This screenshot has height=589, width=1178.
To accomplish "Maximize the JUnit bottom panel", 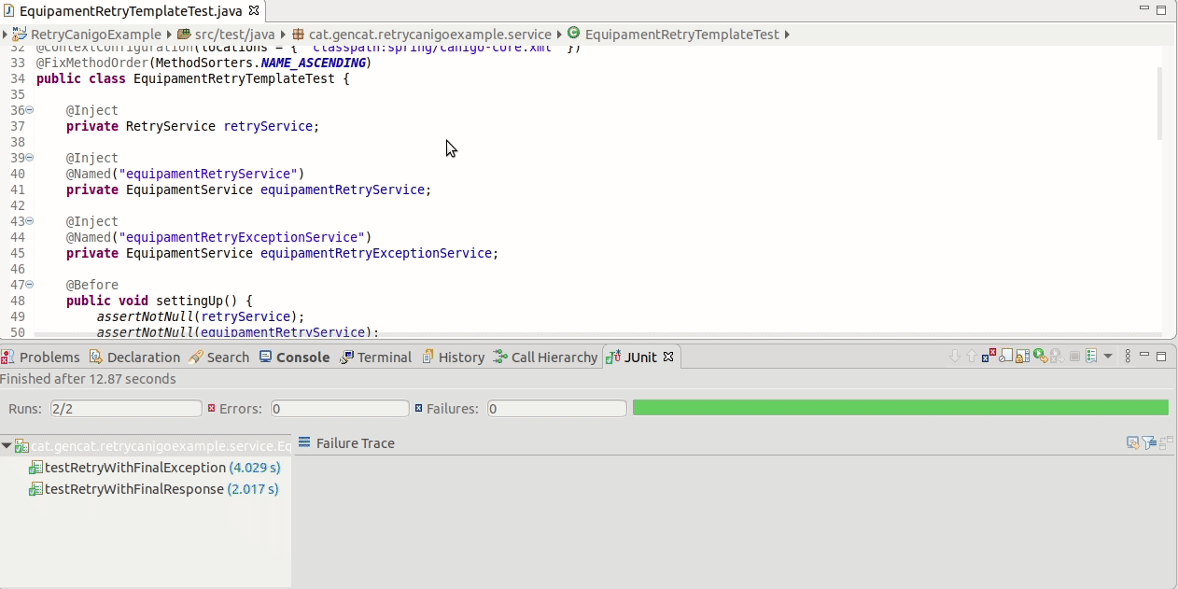I will click(1161, 357).
